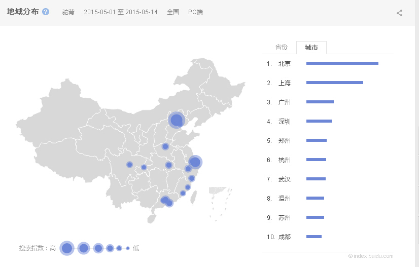Image resolution: width=419 pixels, height=267 pixels.
Task: Click the Shanghai bubble on the map
Action: click(x=194, y=162)
